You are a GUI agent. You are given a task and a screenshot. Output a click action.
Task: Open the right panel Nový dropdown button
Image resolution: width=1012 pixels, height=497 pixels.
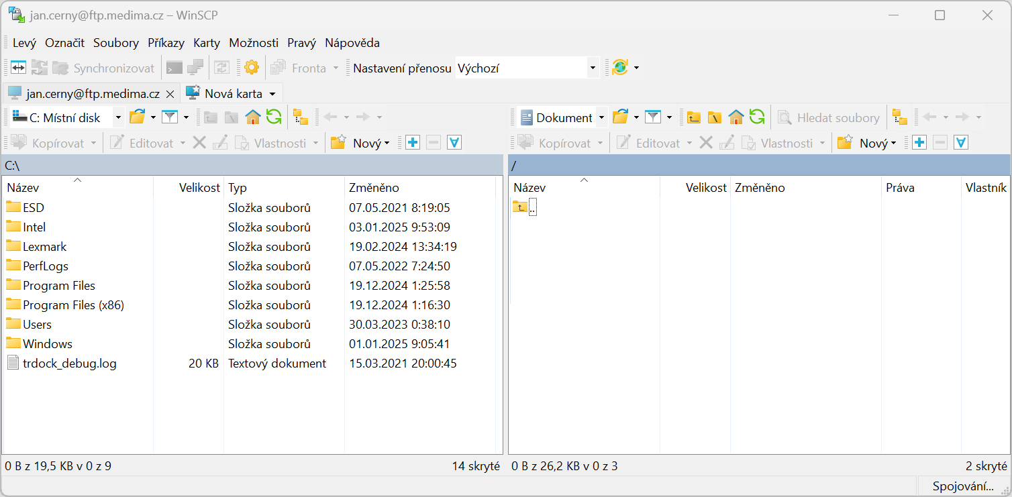pos(868,143)
